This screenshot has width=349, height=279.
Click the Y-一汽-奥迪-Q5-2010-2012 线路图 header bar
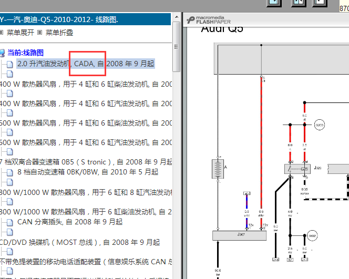coord(85,19)
